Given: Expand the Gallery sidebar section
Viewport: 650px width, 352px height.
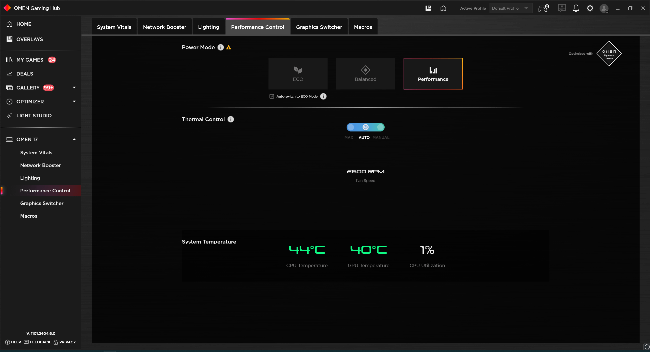Looking at the screenshot, I should click(x=74, y=88).
